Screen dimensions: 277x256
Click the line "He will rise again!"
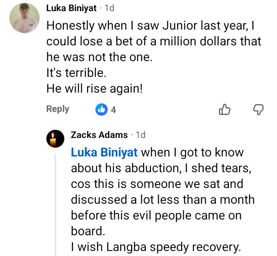(95, 89)
